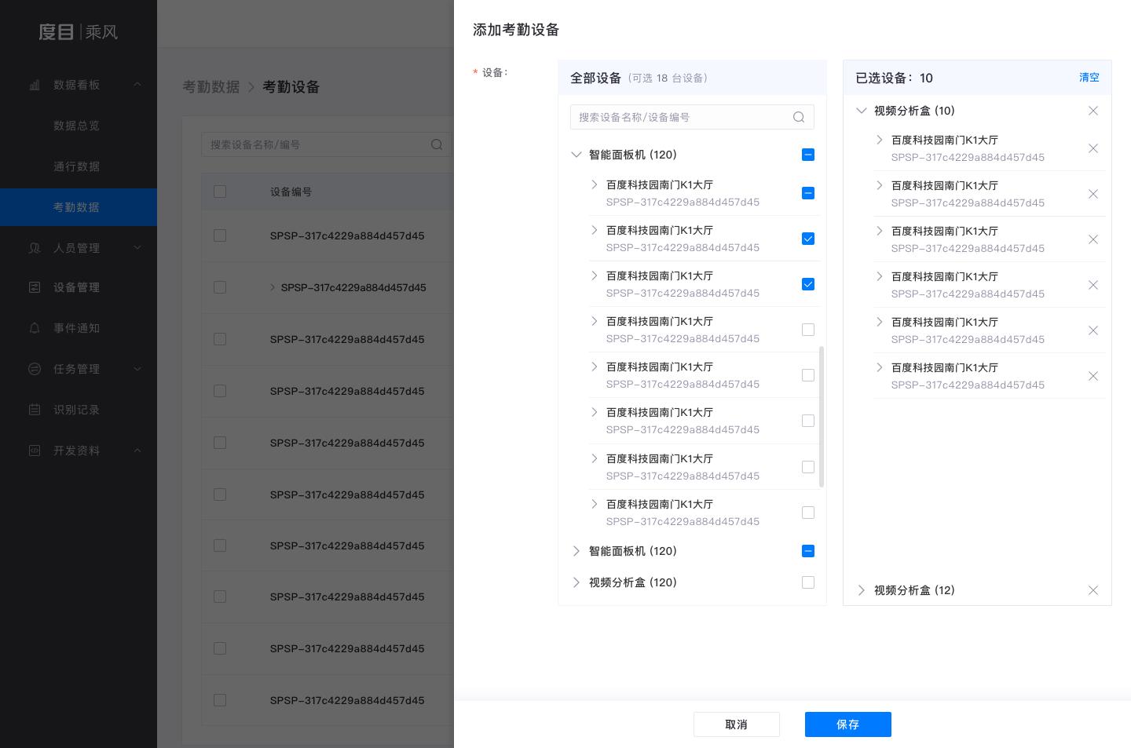The image size is (1131, 748).
Task: Click the 取消 button
Action: click(737, 724)
